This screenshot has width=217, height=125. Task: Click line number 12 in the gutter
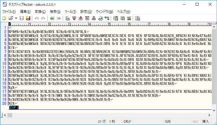(x=5, y=71)
